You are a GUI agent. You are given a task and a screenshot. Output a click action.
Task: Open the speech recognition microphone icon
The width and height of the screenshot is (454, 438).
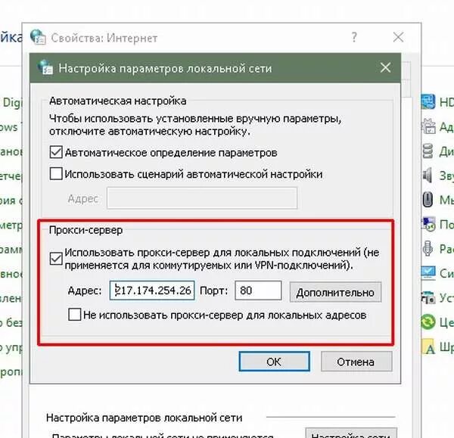pyautogui.click(x=428, y=248)
